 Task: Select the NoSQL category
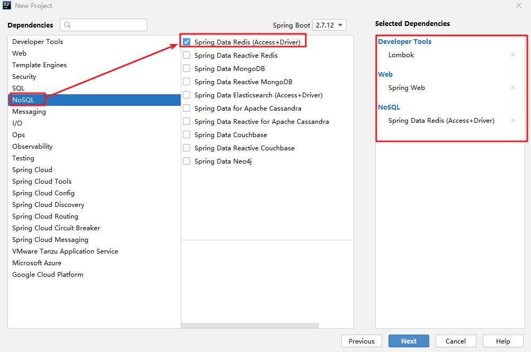(94, 100)
